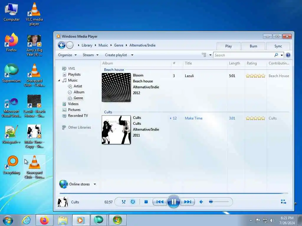The height and width of the screenshot is (226, 302).
Task: Stop playback with the stop button
Action: 146,202
